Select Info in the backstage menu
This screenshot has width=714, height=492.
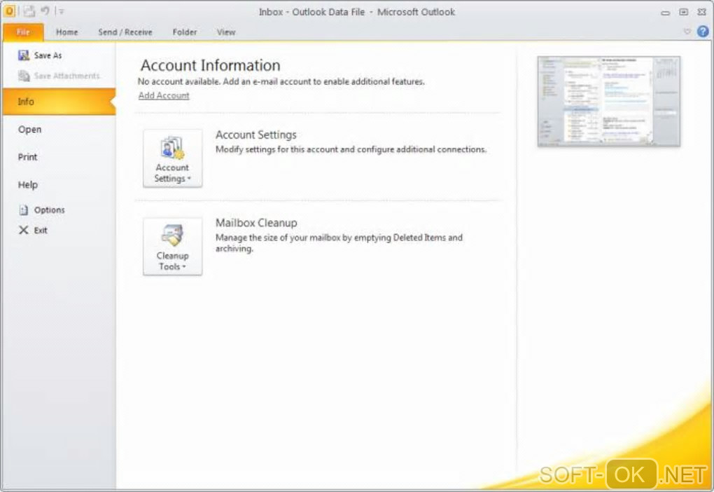[59, 102]
